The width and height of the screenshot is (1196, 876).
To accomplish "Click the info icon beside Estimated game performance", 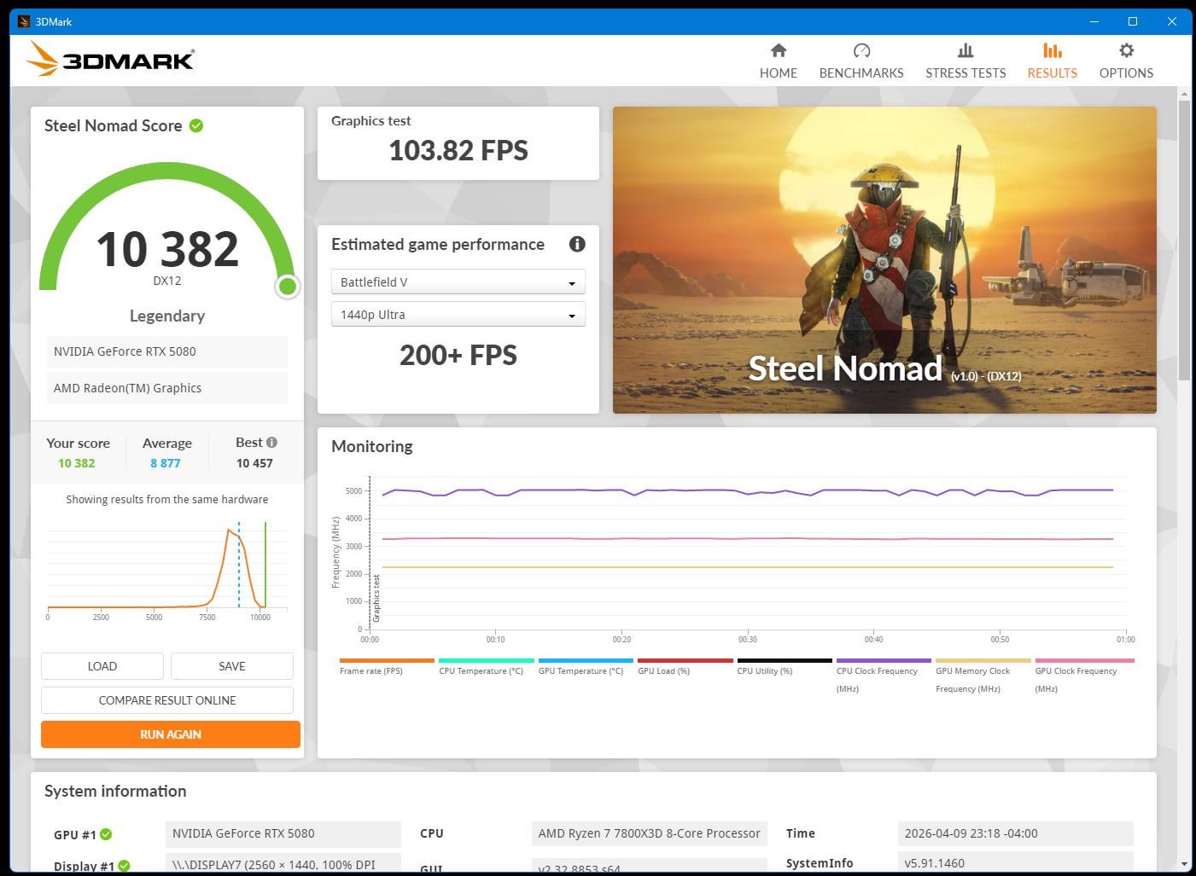I will (577, 245).
